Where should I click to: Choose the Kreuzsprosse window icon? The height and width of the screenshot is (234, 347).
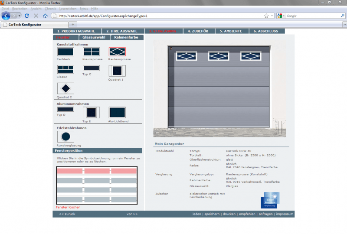coord(91,52)
